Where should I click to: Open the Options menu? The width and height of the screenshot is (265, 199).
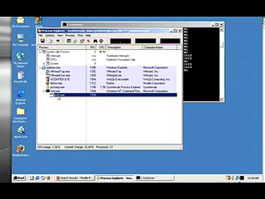(x=50, y=35)
